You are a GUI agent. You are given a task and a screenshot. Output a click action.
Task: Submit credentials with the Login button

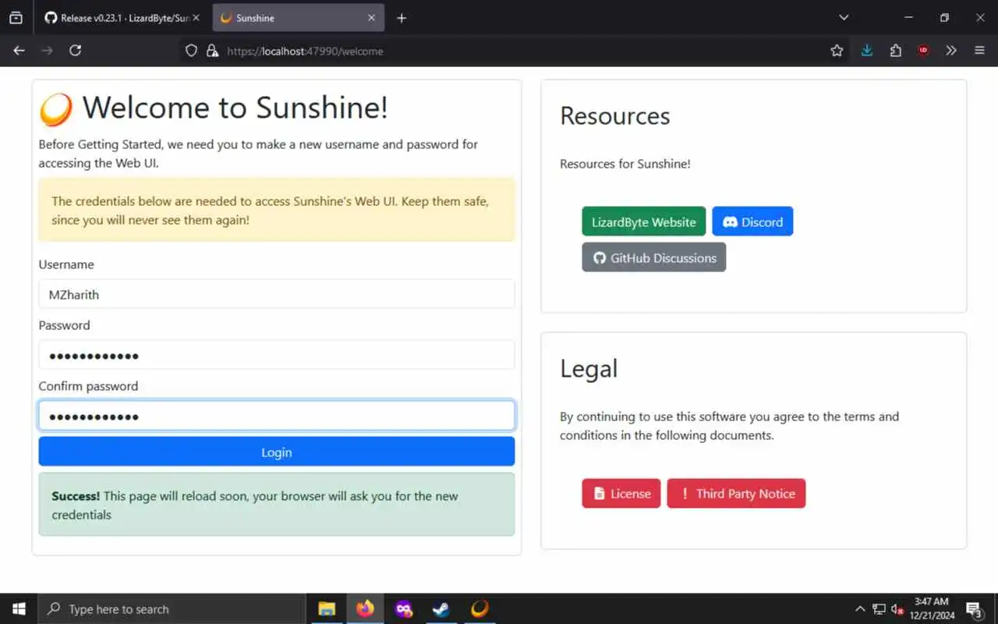tap(277, 452)
